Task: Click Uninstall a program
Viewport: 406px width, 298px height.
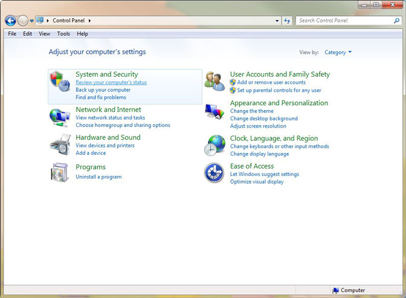Action: (98, 177)
